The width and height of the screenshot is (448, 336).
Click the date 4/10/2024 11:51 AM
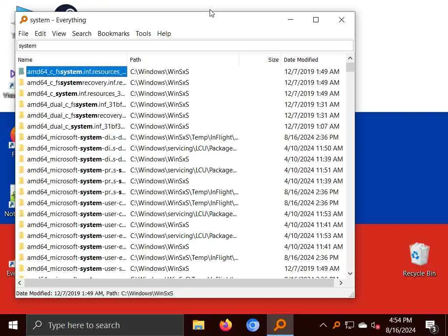313,170
